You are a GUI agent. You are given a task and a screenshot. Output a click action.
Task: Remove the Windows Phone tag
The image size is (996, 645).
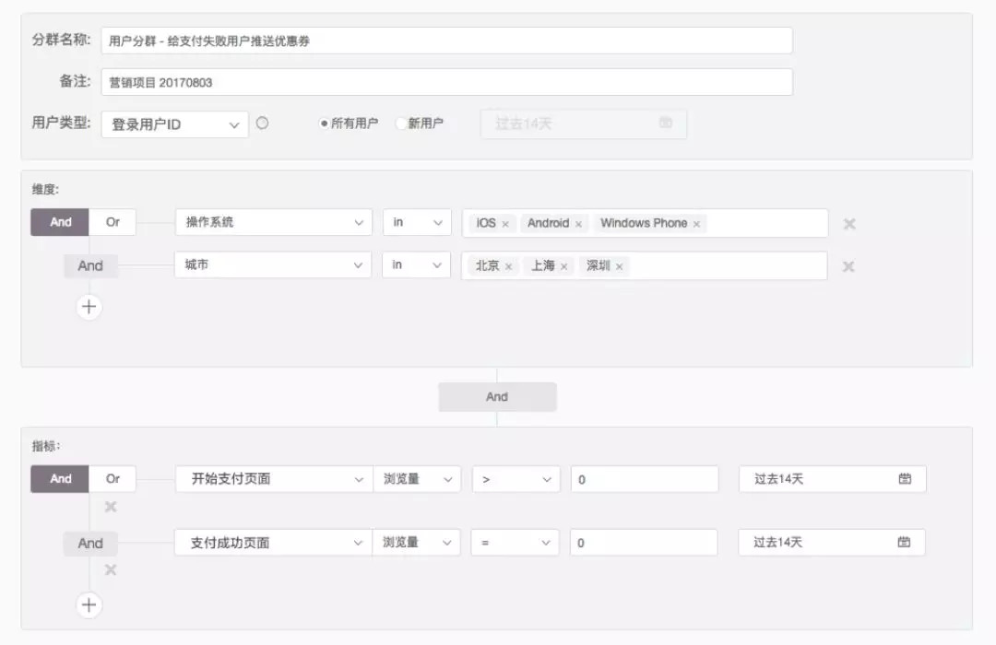pos(697,223)
